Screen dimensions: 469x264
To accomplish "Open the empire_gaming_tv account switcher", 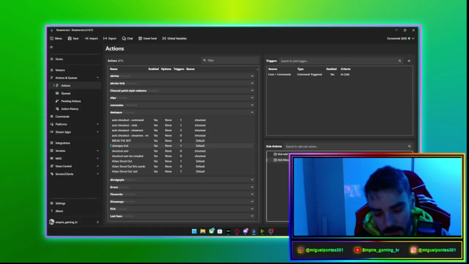I will tap(97, 222).
